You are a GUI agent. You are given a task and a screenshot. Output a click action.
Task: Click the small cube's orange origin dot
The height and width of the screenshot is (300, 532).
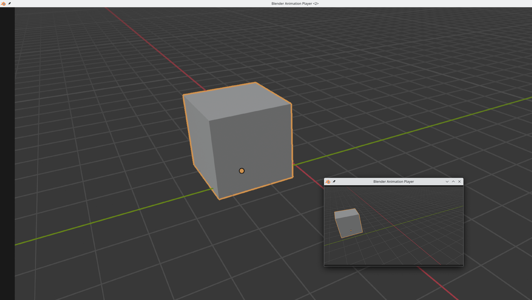click(351, 231)
